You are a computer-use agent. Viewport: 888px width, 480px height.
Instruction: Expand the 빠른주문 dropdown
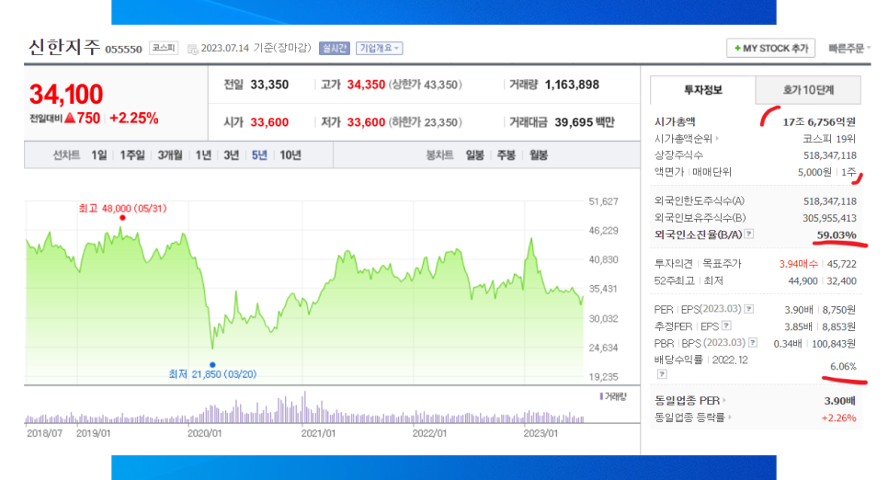(848, 48)
